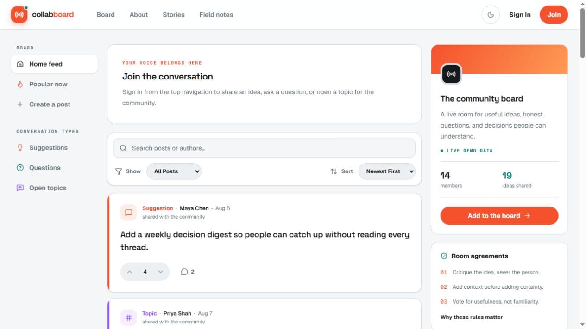586x329 pixels.
Task: Open the Newest First sort dropdown
Action: 387,171
